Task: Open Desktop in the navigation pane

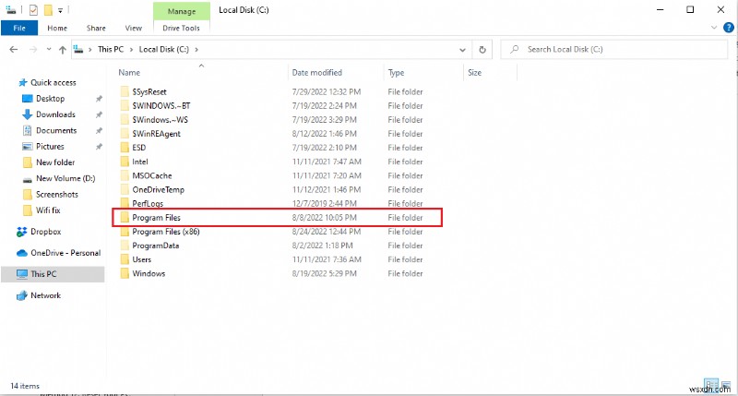Action: (50, 99)
